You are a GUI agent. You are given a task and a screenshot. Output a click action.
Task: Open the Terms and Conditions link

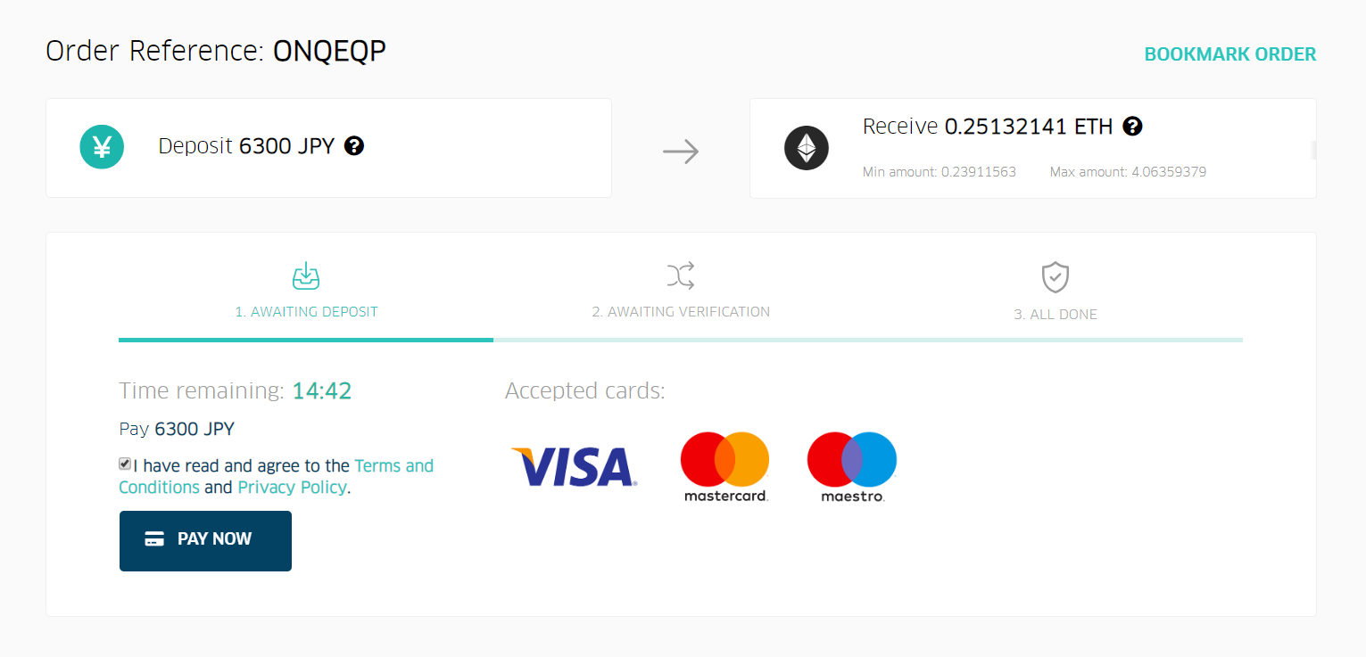pos(277,476)
